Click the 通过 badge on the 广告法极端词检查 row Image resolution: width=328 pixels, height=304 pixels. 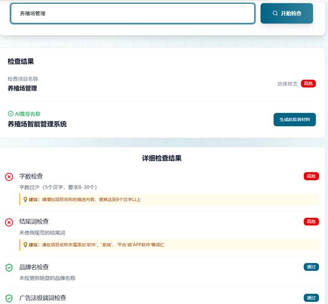[x=311, y=298]
